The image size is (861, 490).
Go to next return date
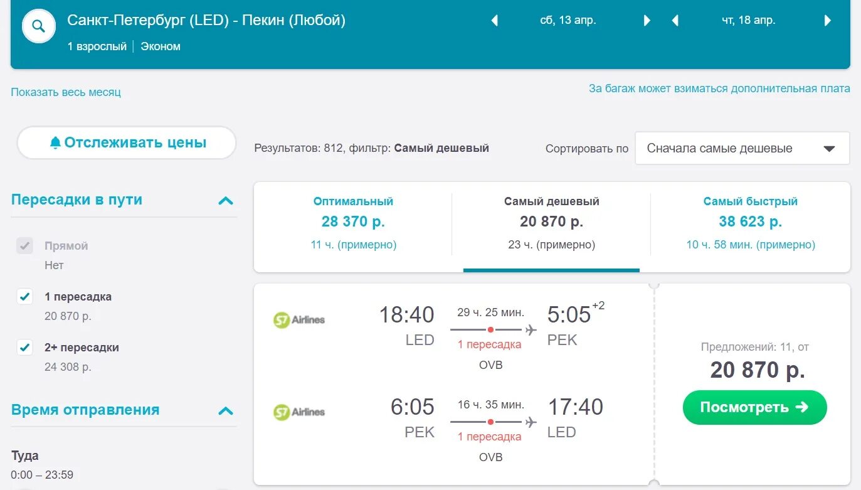[x=828, y=21]
